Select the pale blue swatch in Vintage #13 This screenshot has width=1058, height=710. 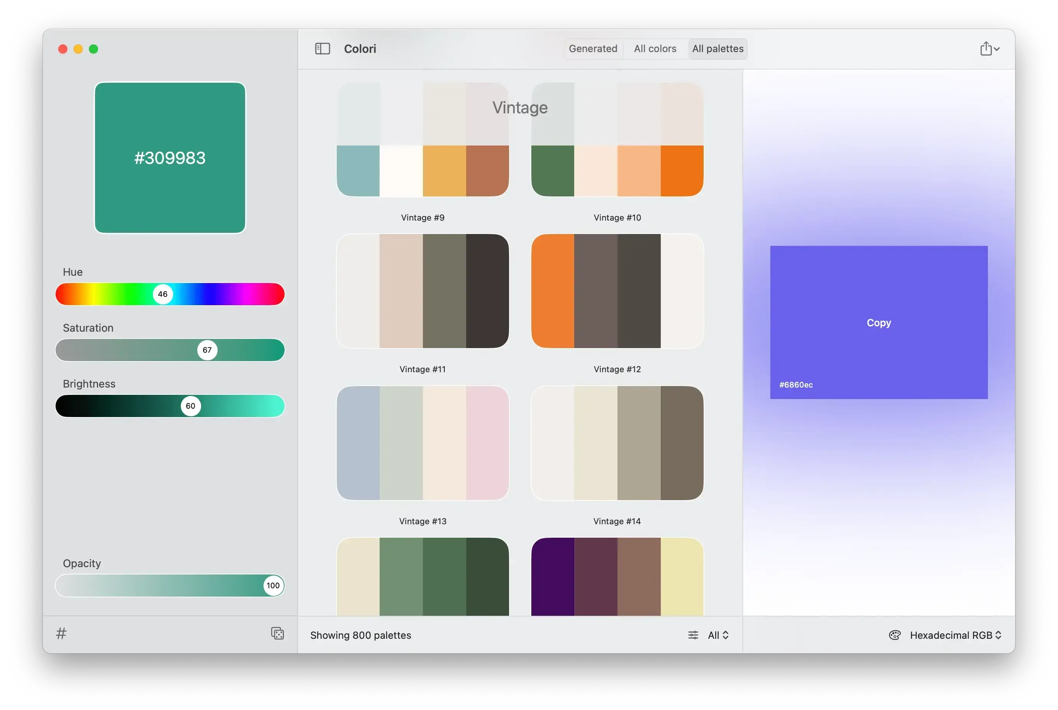tap(358, 443)
